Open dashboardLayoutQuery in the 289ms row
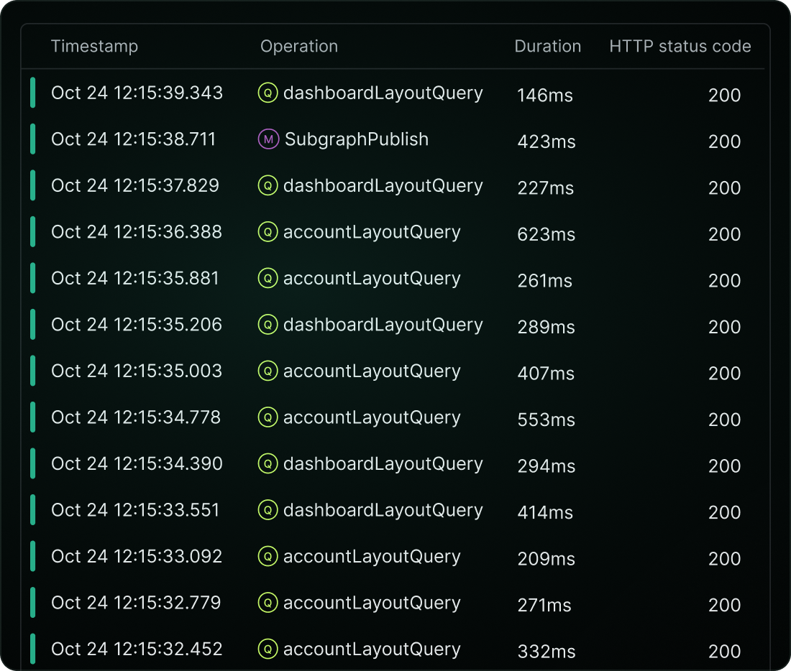The height and width of the screenshot is (671, 791). (383, 325)
